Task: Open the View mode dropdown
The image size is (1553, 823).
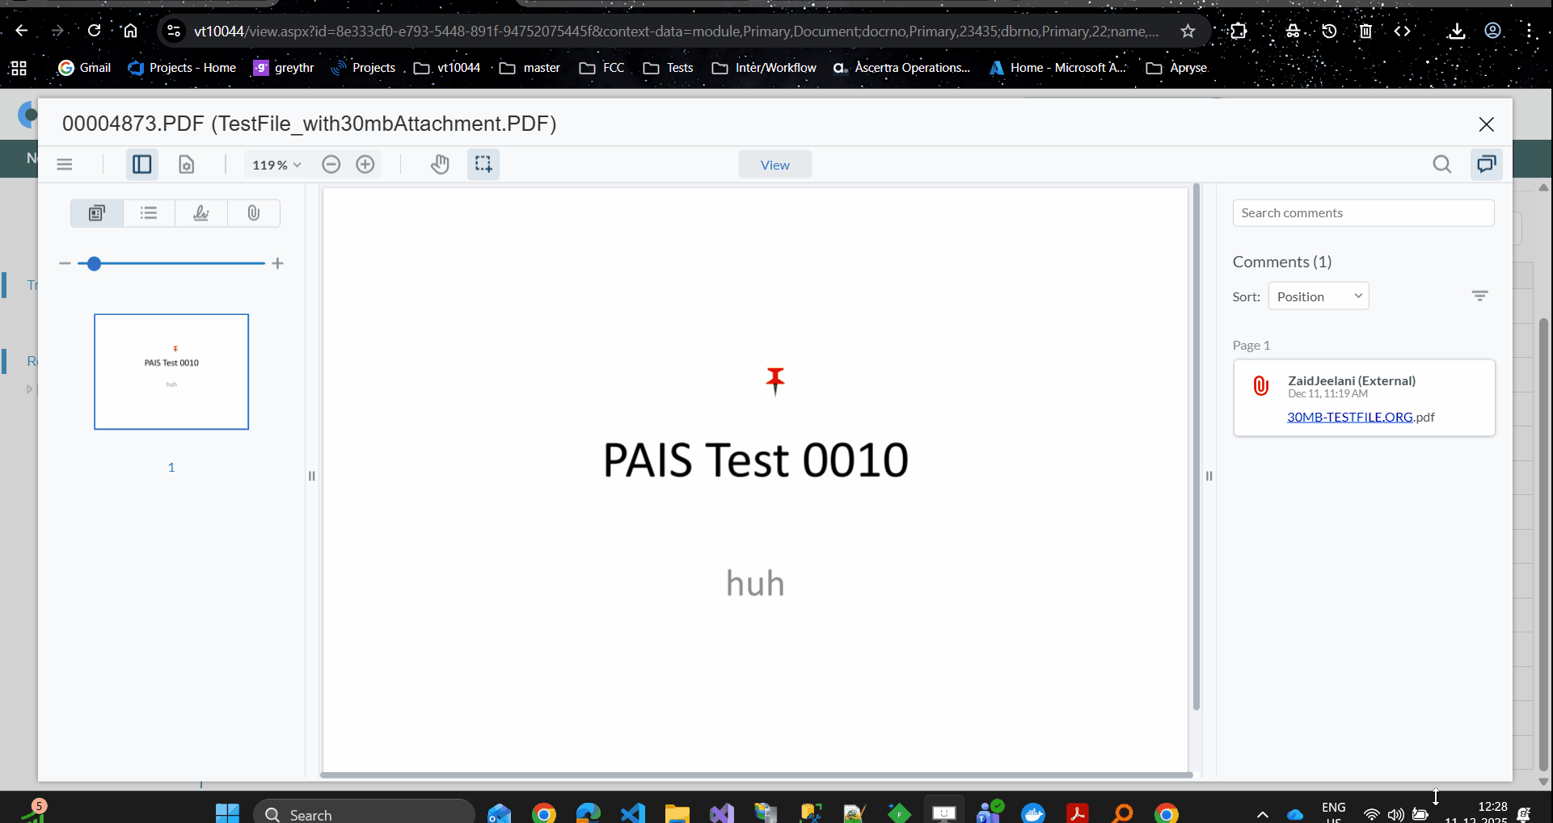Action: click(x=774, y=165)
